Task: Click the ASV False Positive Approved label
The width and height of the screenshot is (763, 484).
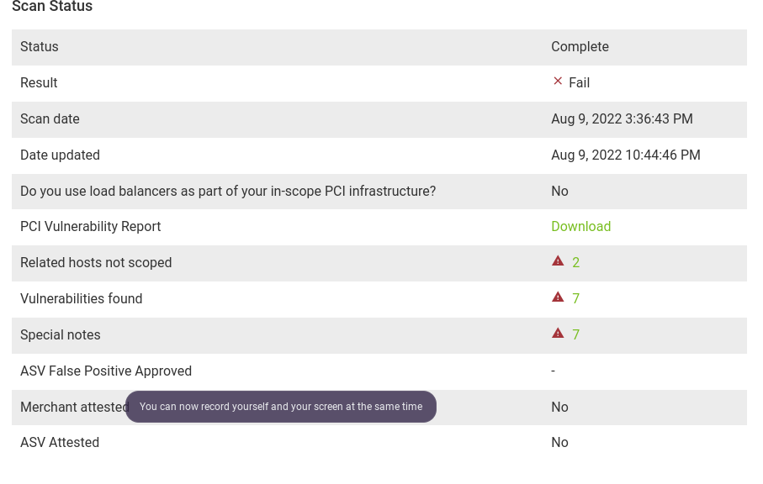Action: [106, 371]
